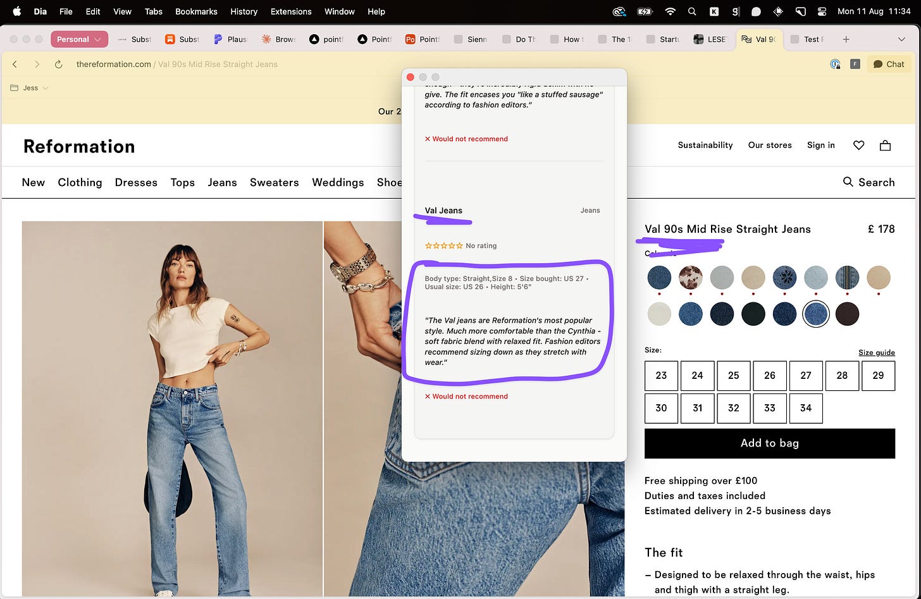Switch to the Plaus tab
Image resolution: width=921 pixels, height=599 pixels.
[230, 39]
